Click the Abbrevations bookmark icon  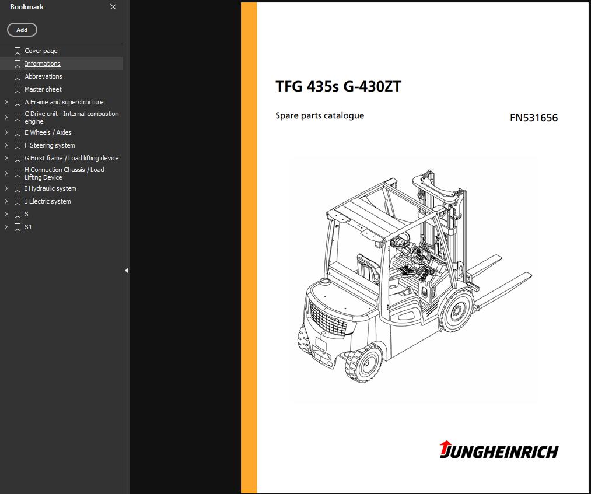pos(18,76)
